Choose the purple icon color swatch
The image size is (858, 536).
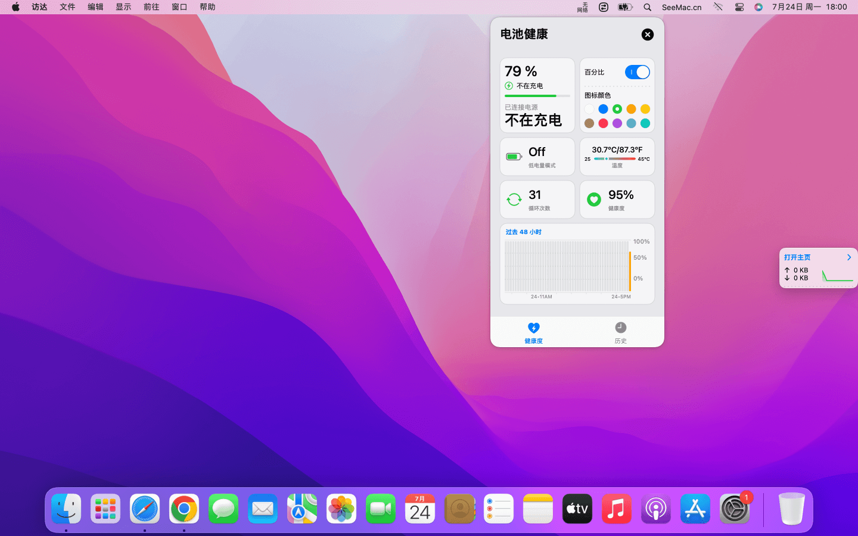[617, 123]
